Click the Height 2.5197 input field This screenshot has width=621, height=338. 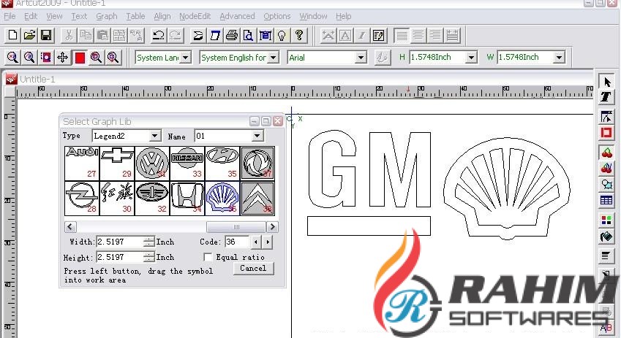tap(120, 257)
